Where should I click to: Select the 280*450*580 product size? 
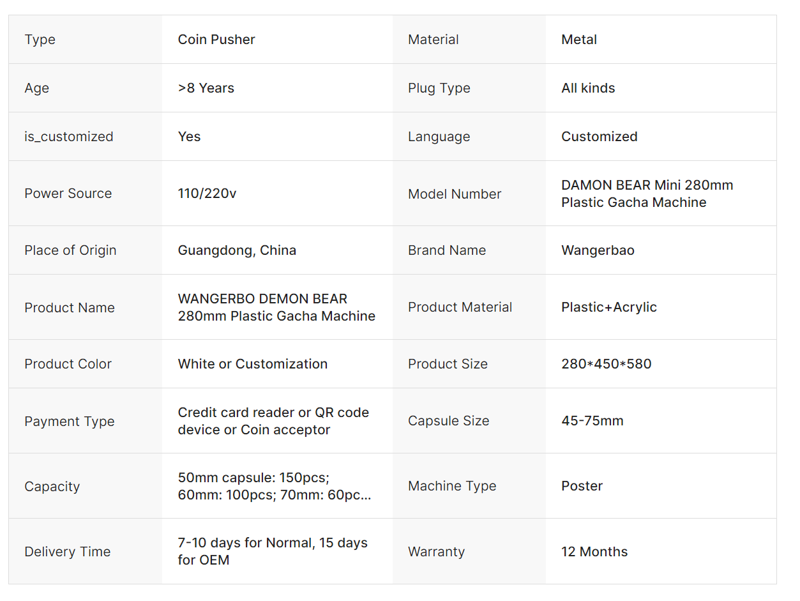pyautogui.click(x=606, y=364)
